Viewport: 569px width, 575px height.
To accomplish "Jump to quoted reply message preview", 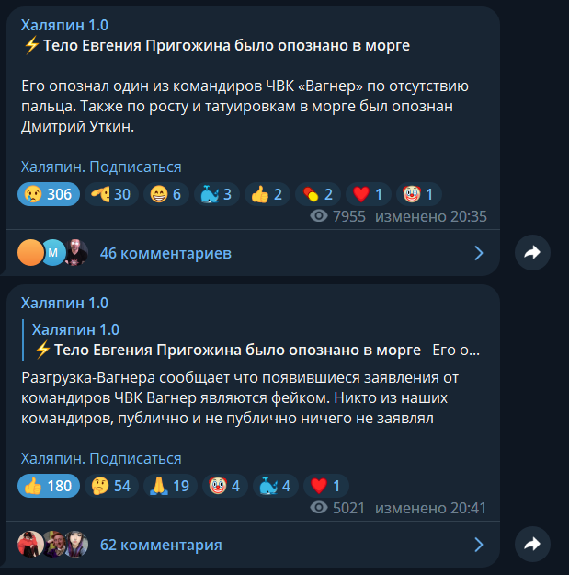I will (251, 339).
